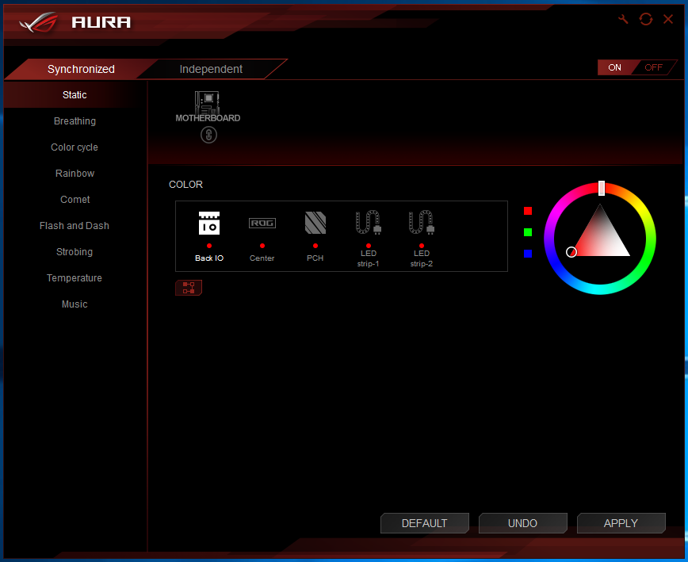688x562 pixels.
Task: Turn lighting ON
Action: click(614, 67)
